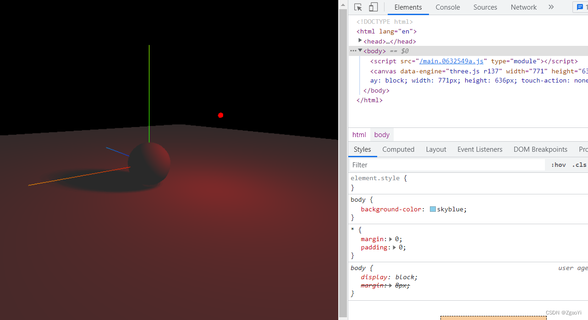This screenshot has height=320, width=588.
Task: Click the html breadcrumb
Action: [359, 135]
